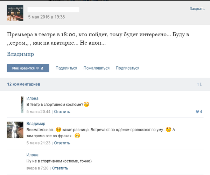The image size is (210, 175).
Task: Click 'Пожаловаться' to report the post
Action: pyautogui.click(x=96, y=68)
